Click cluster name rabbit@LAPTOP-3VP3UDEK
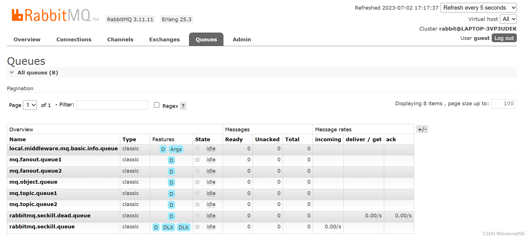529x238 pixels. point(478,29)
